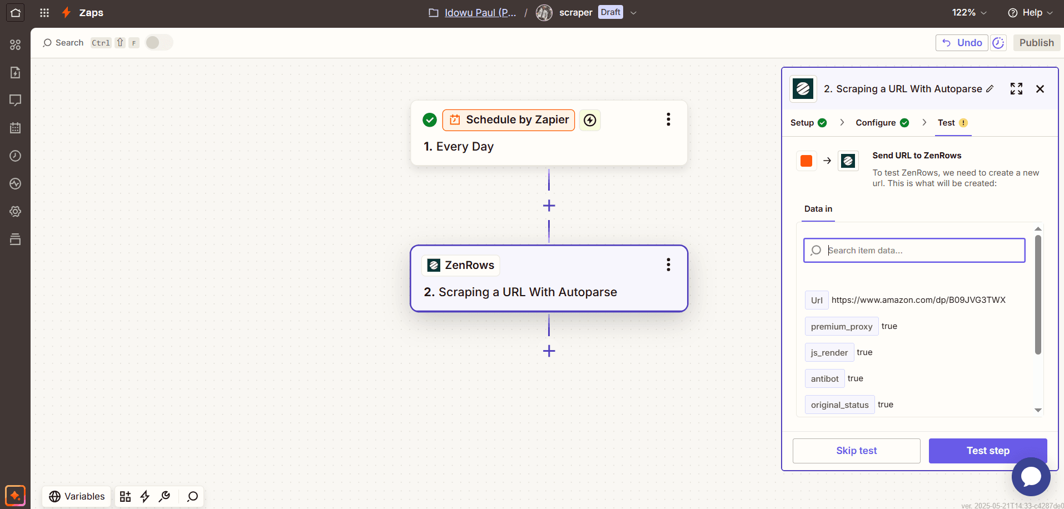Click the ZenRows logo in panel header

tap(803, 89)
